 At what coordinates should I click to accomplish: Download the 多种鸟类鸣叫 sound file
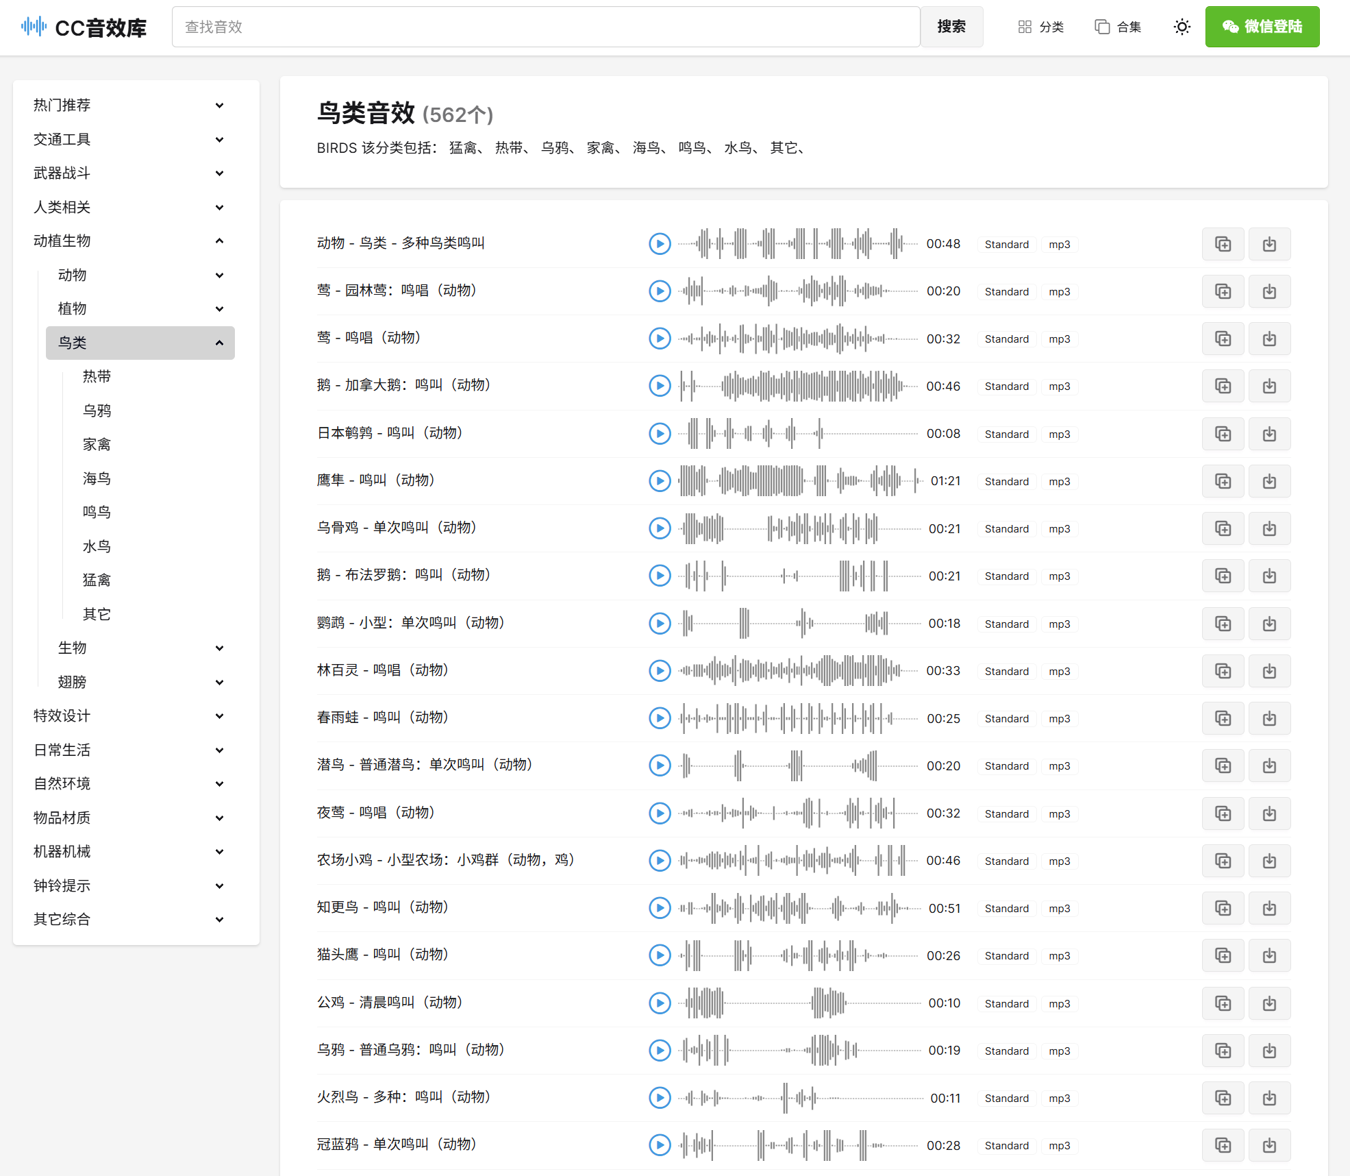point(1269,244)
